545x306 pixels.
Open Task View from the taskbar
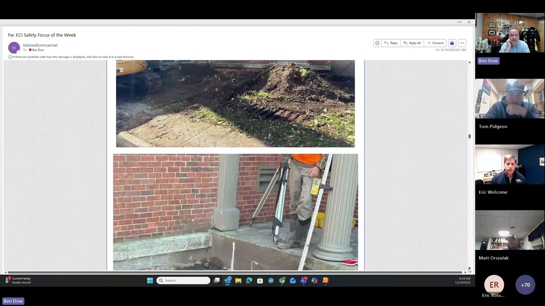tap(217, 280)
